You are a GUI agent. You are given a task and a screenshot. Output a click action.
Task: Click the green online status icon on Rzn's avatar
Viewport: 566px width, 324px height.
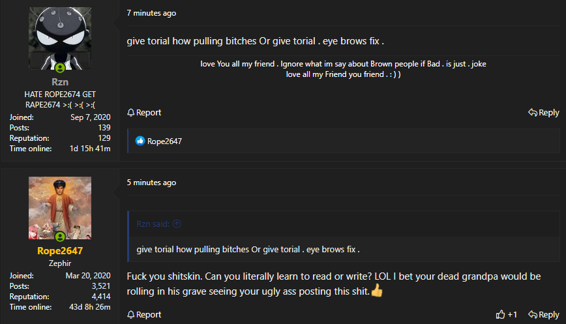click(60, 68)
